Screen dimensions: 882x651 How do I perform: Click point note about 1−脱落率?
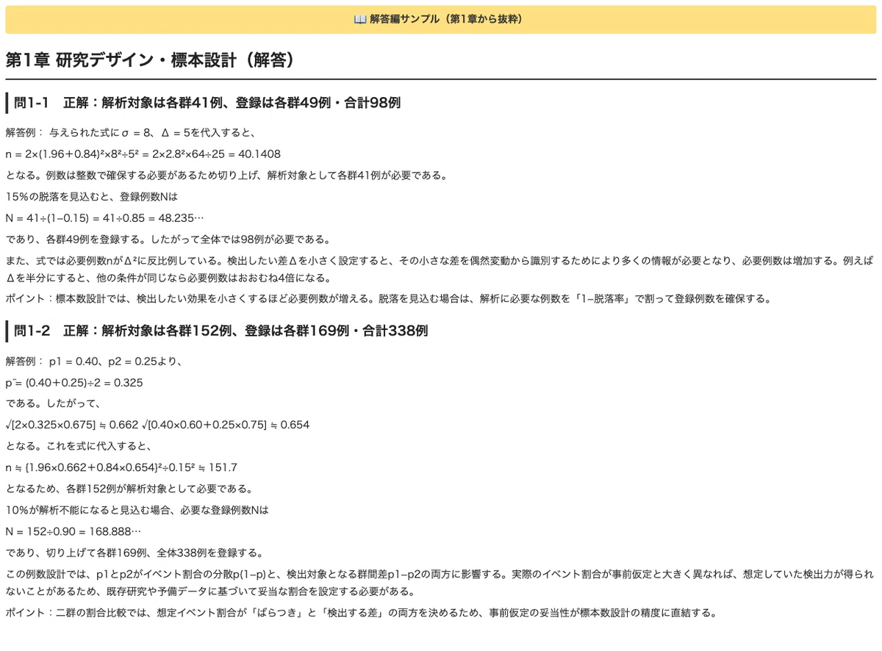click(387, 299)
